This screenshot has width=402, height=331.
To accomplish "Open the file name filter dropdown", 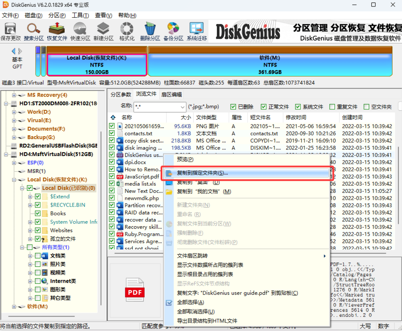I will click(182, 107).
